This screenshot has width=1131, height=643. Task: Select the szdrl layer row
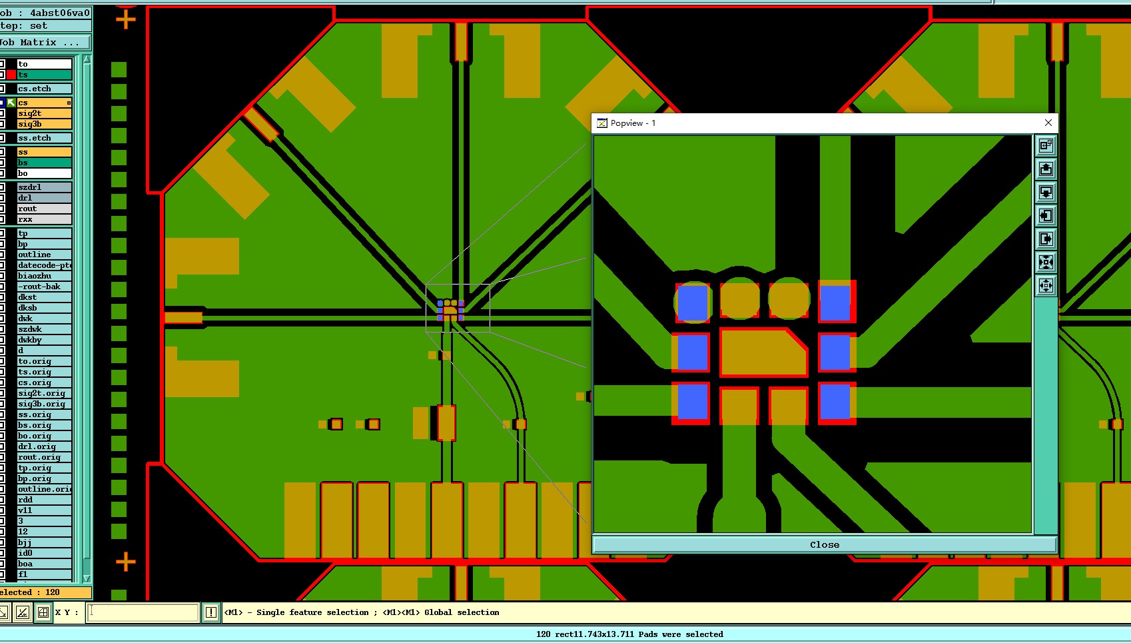click(44, 187)
